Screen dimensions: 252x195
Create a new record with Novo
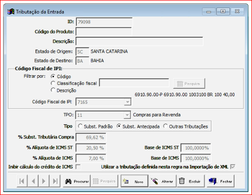134,181
